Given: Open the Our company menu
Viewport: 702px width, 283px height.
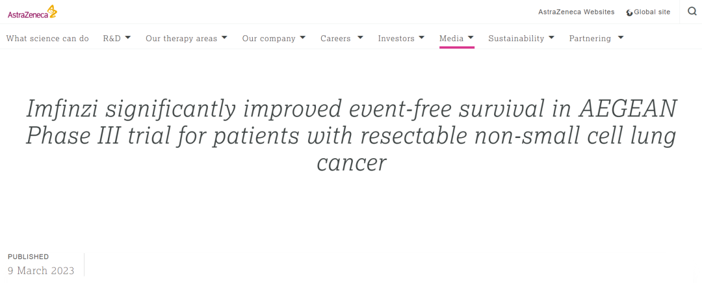Looking at the screenshot, I should [268, 38].
